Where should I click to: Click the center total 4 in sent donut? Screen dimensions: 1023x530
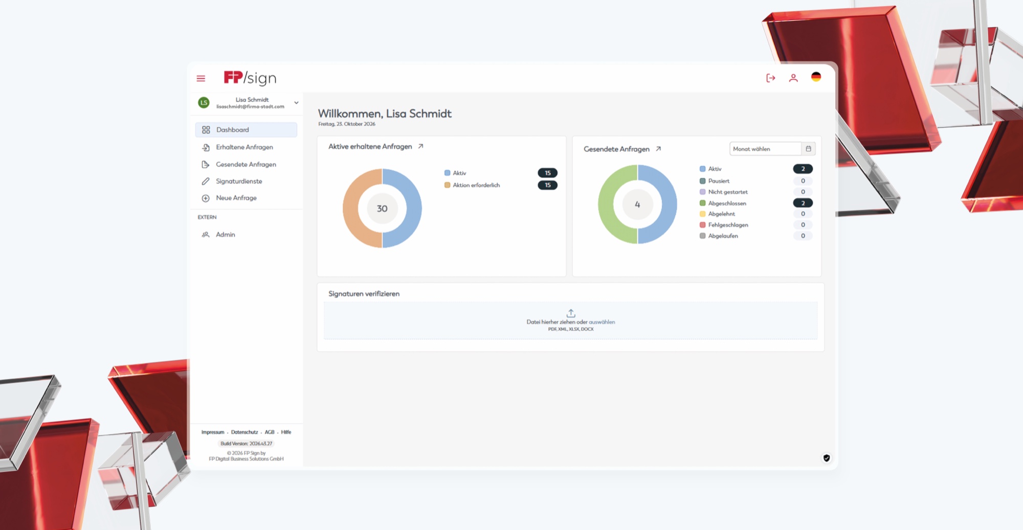tap(637, 204)
